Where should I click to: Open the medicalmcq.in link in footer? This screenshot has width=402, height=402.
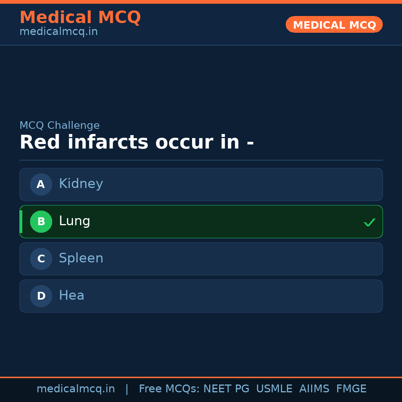click(76, 389)
